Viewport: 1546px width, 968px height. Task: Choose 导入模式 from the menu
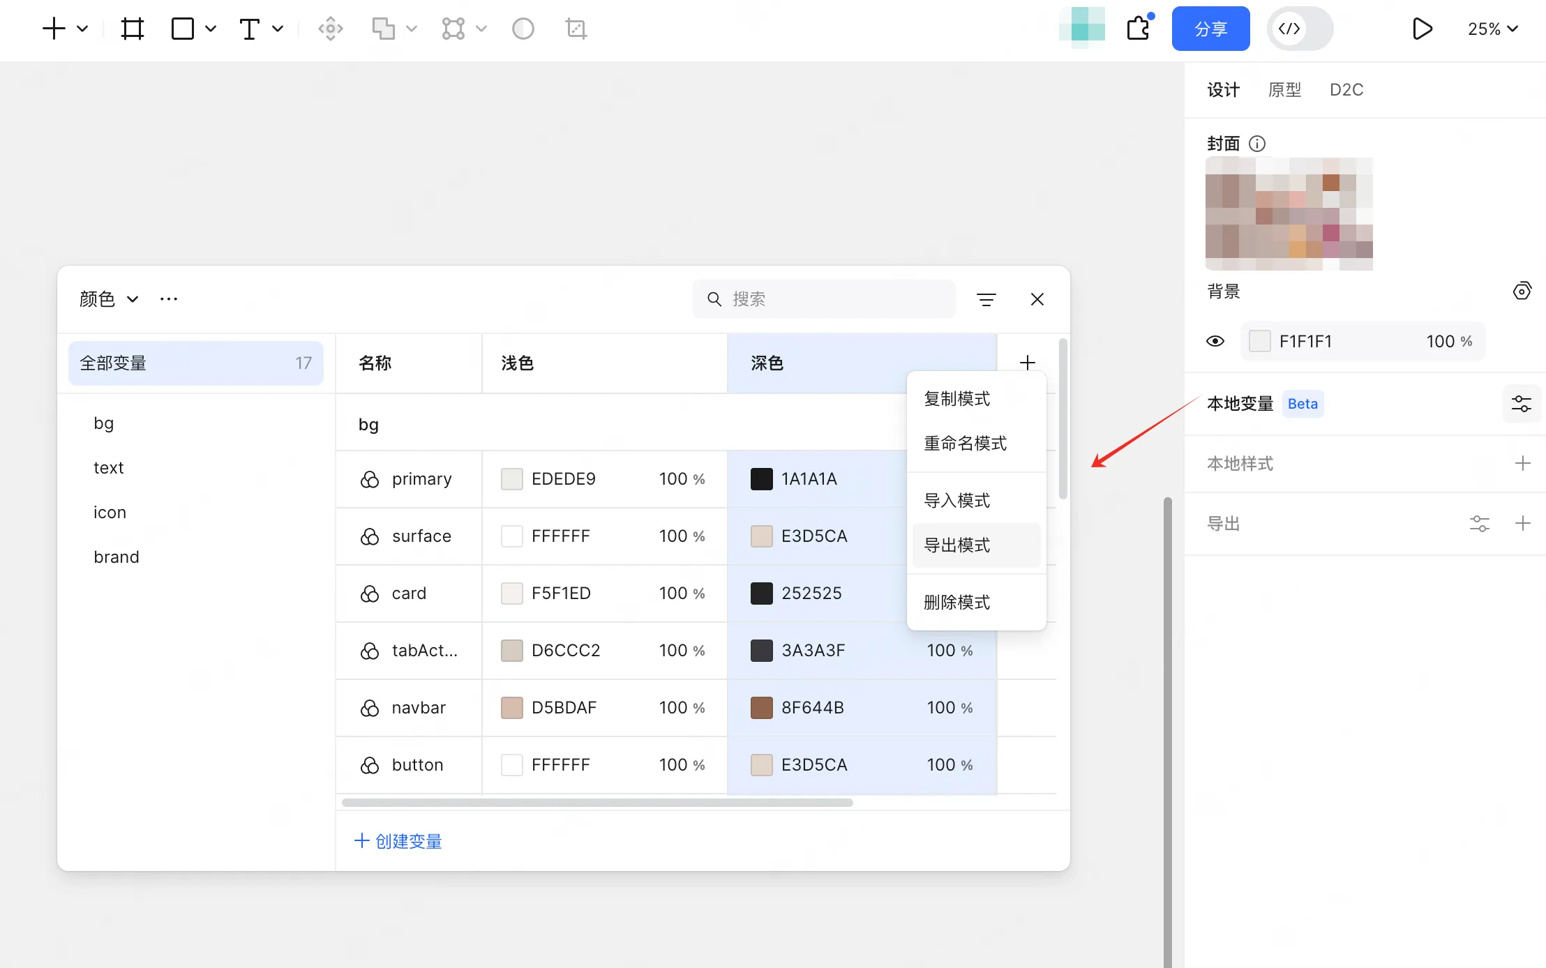[x=977, y=501]
